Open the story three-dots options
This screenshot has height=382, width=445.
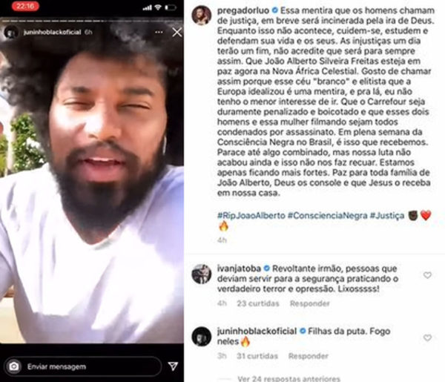click(159, 32)
